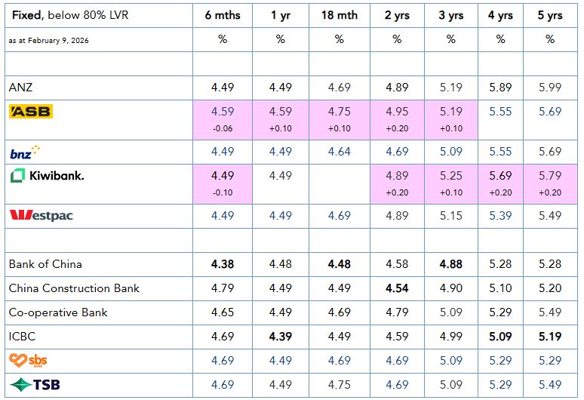Click Bank of China 6 mths 4.38
Screen dimensions: 584x400
(x=223, y=264)
